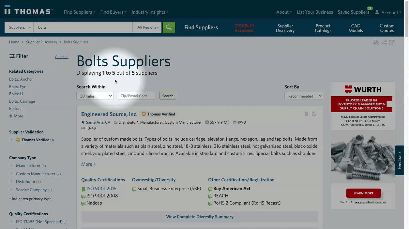
Task: Open the Feedback side tab
Action: (x=399, y=160)
